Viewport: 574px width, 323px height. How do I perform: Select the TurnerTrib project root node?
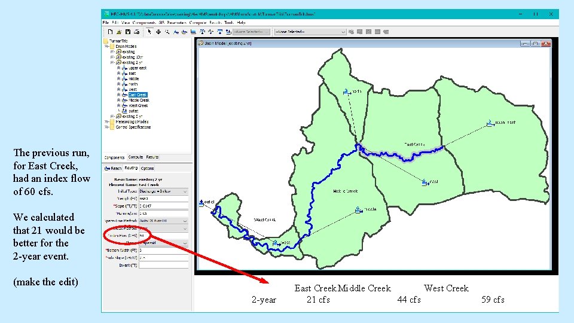coord(118,41)
